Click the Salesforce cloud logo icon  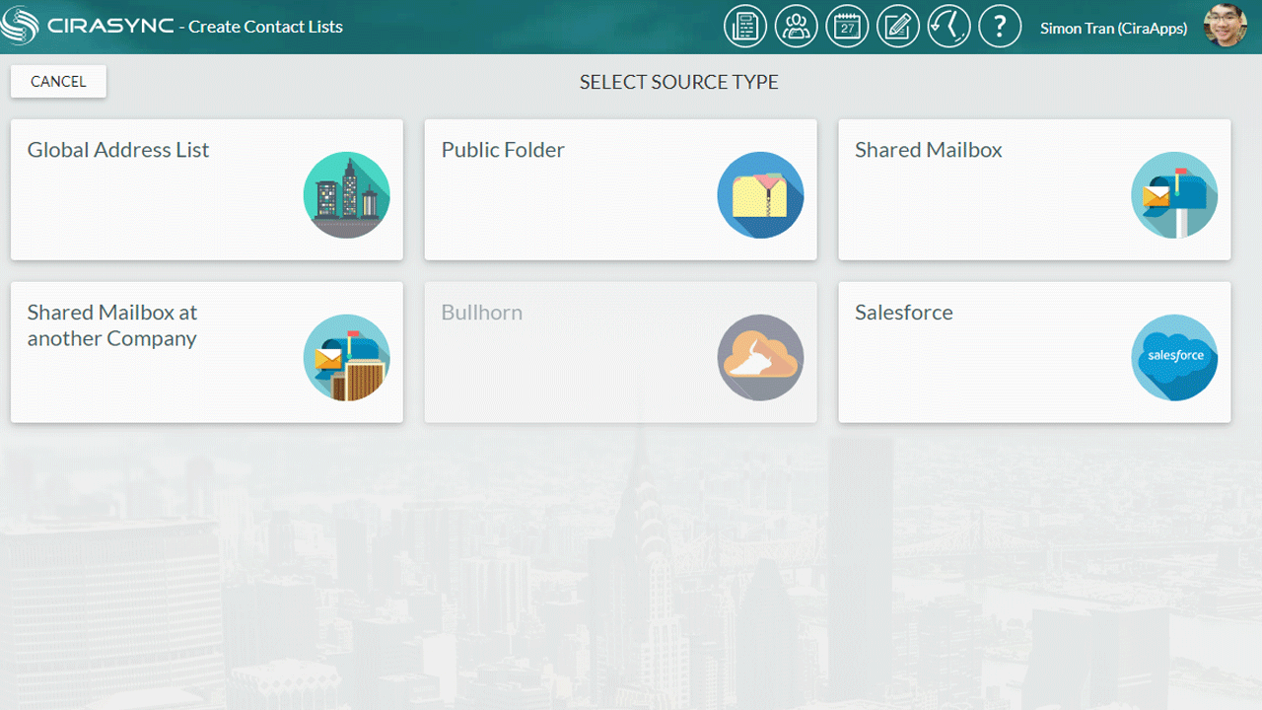pyautogui.click(x=1174, y=358)
